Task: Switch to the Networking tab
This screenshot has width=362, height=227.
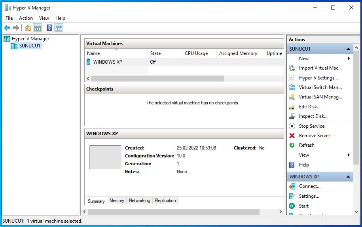Action: pyautogui.click(x=139, y=201)
